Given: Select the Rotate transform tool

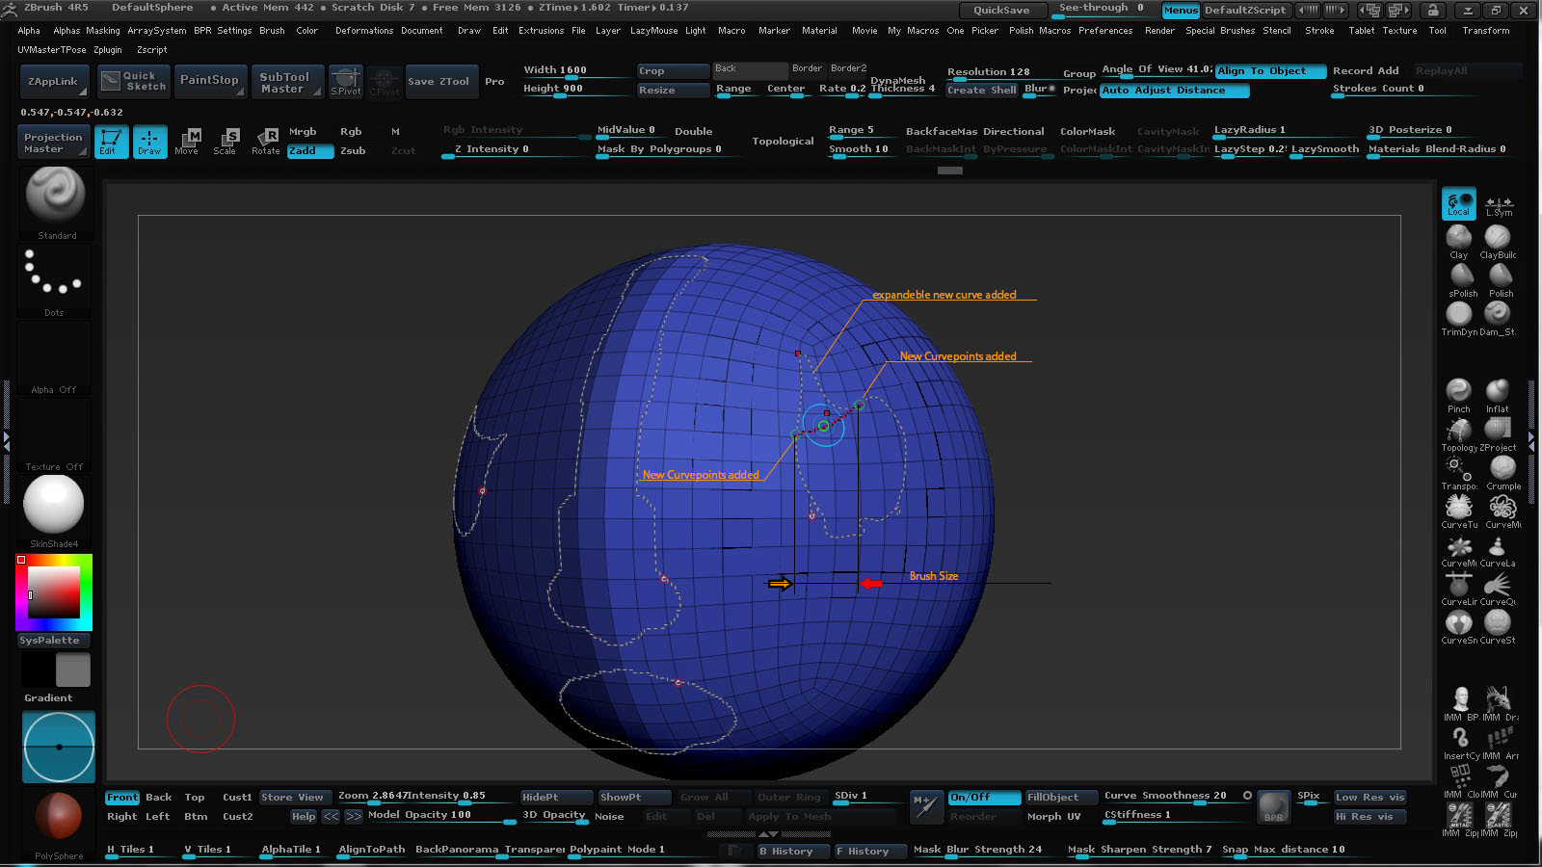Looking at the screenshot, I should coord(265,141).
